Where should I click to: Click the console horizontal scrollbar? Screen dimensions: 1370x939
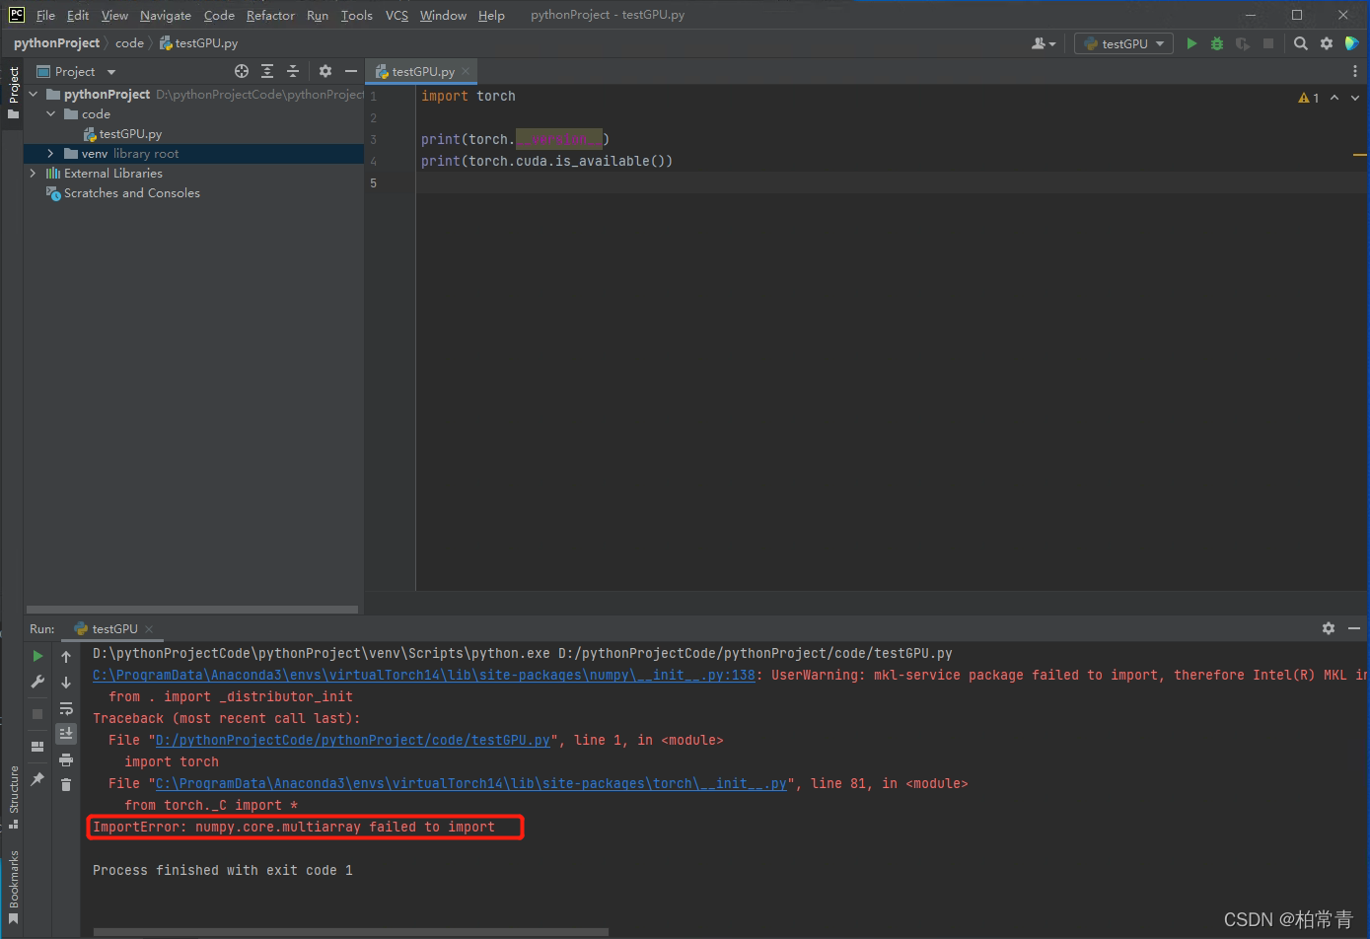[x=351, y=931]
